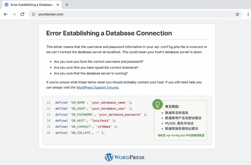This screenshot has height=165, width=251.
Task: Click bullet about typing the correct hostname
Action: coord(96,67)
